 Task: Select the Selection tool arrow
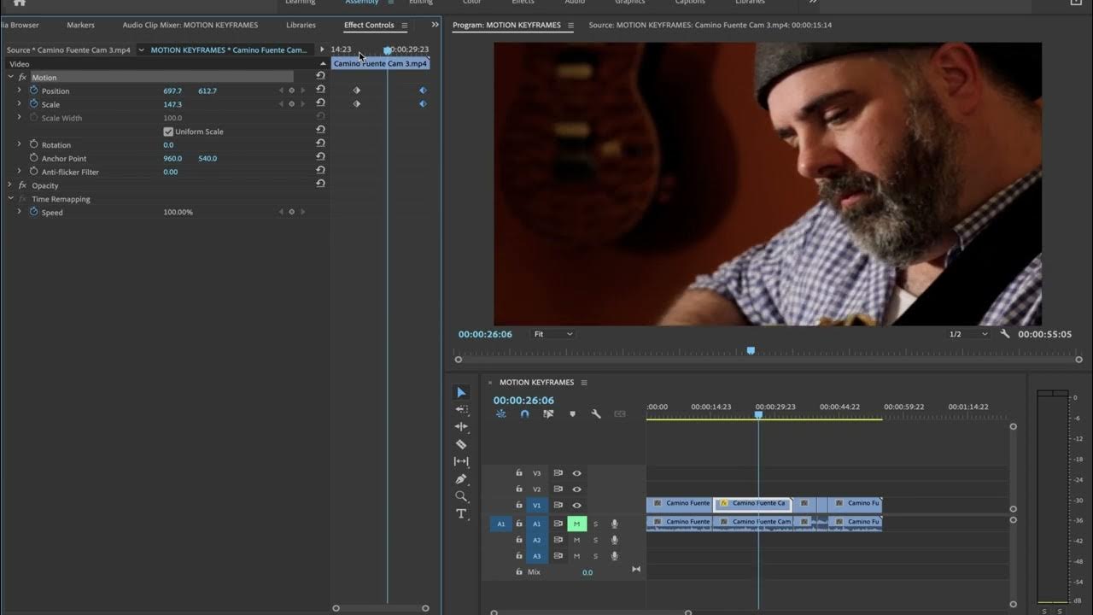coord(461,392)
